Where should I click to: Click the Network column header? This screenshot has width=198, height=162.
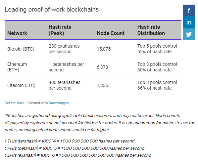pyautogui.click(x=17, y=33)
